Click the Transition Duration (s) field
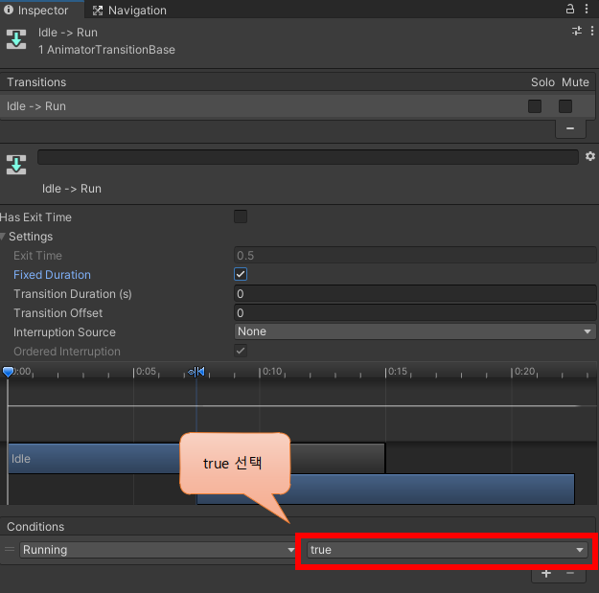The image size is (599, 593). tap(415, 294)
